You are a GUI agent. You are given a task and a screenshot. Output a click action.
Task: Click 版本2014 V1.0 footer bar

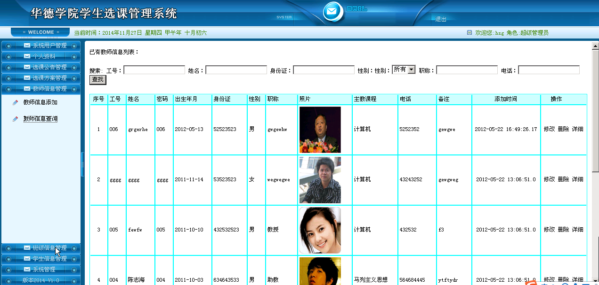pos(41,280)
